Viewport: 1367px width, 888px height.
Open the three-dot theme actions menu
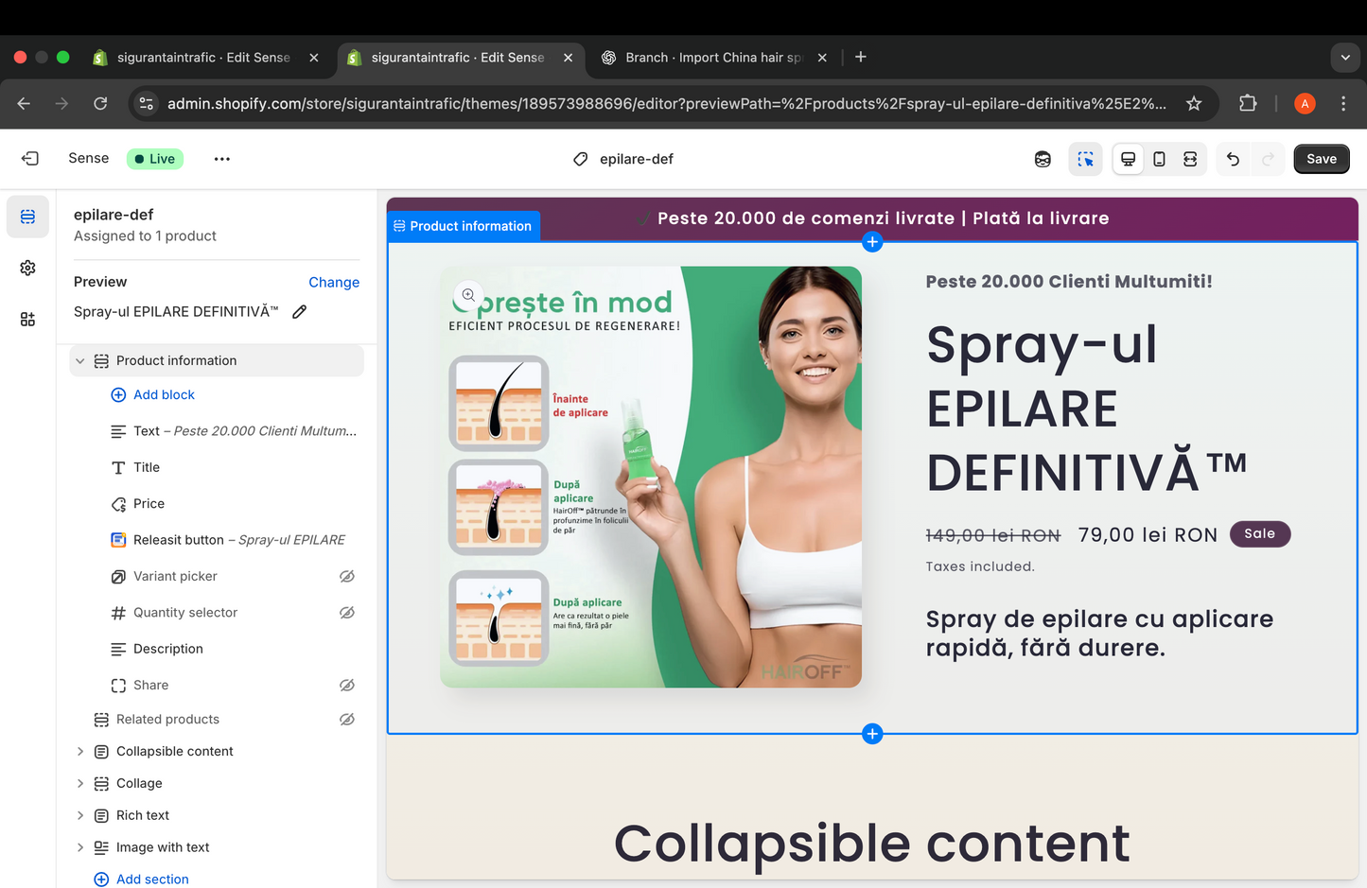(222, 159)
